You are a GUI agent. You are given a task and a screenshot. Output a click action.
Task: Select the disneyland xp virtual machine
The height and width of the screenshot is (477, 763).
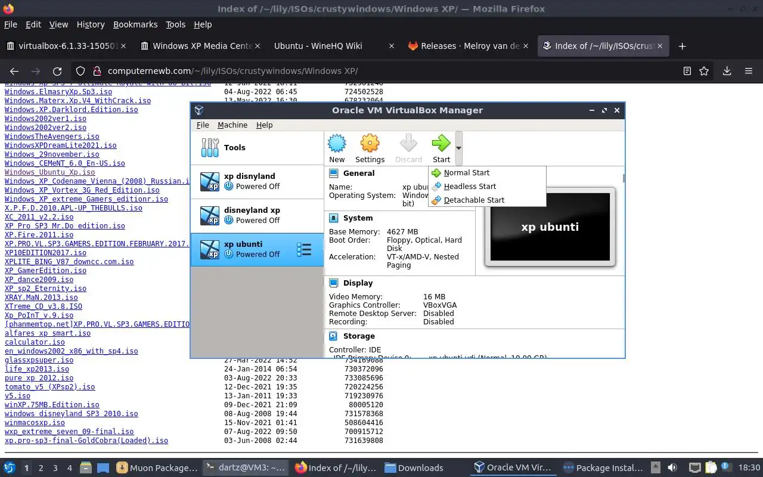tap(257, 215)
